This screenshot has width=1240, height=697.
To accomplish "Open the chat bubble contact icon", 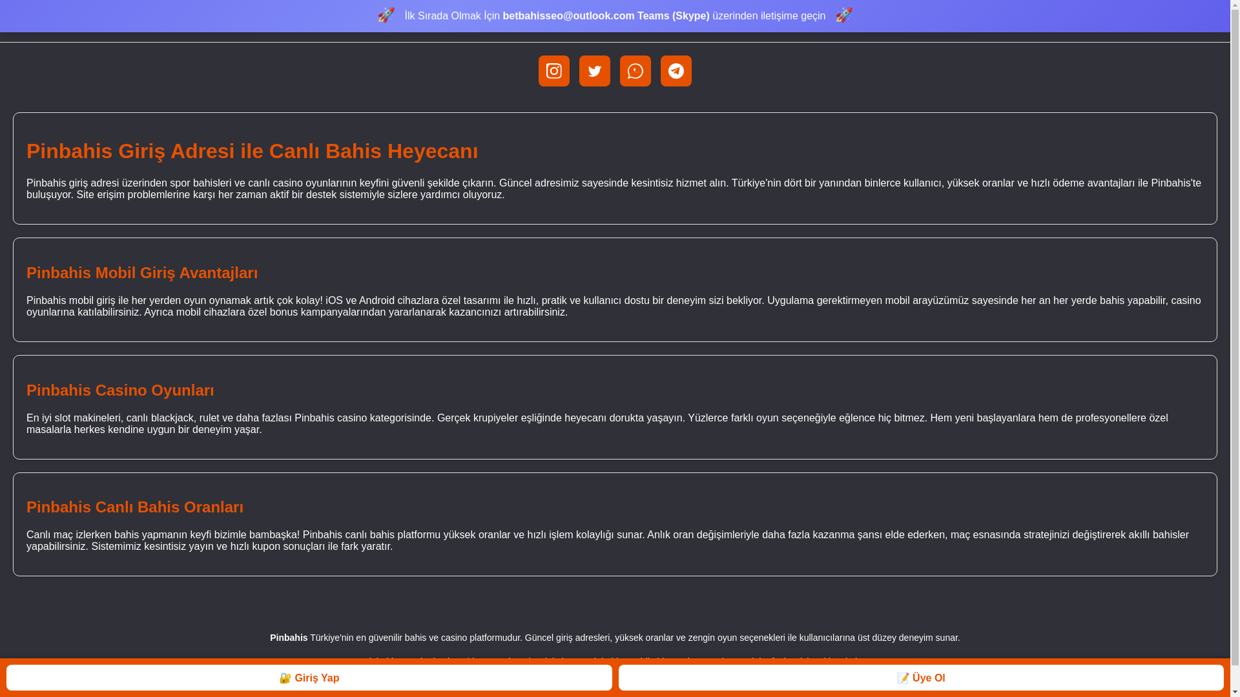I will point(635,71).
